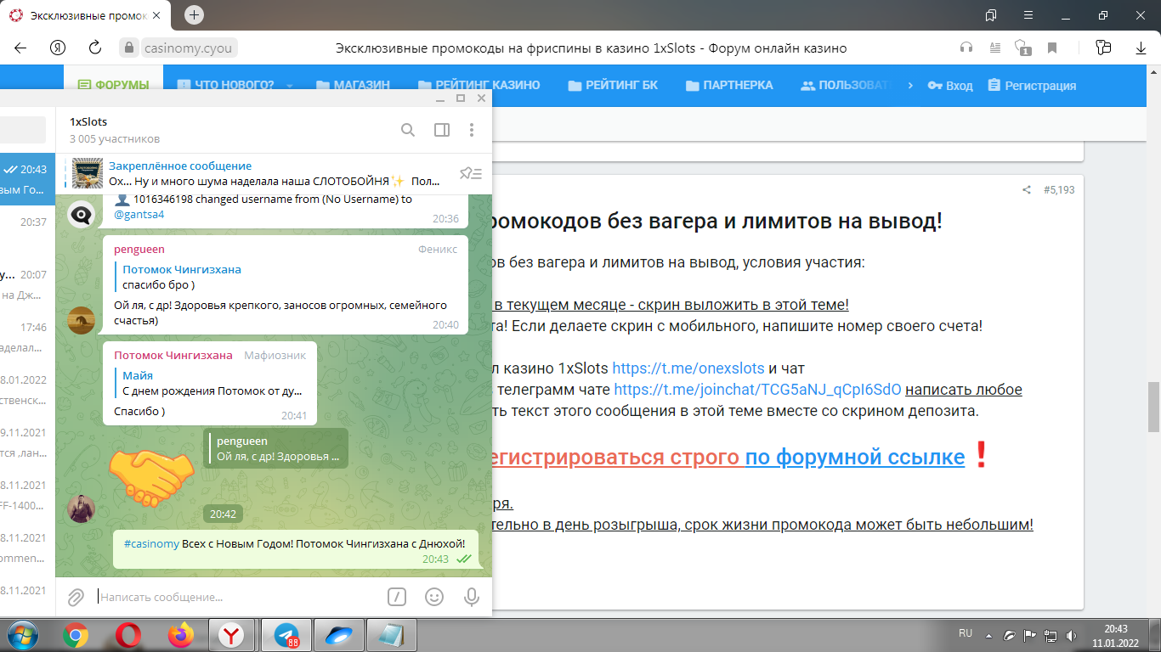The width and height of the screenshot is (1161, 652).
Task: Open Notepad from the taskbar
Action: tap(392, 635)
